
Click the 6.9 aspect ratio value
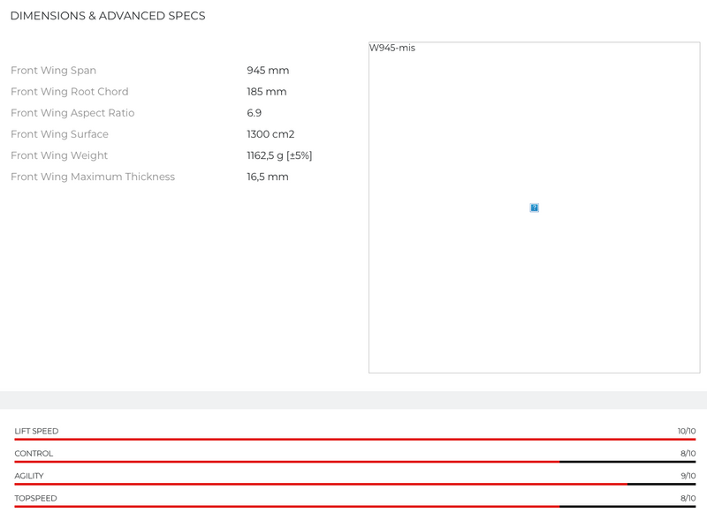(x=255, y=113)
